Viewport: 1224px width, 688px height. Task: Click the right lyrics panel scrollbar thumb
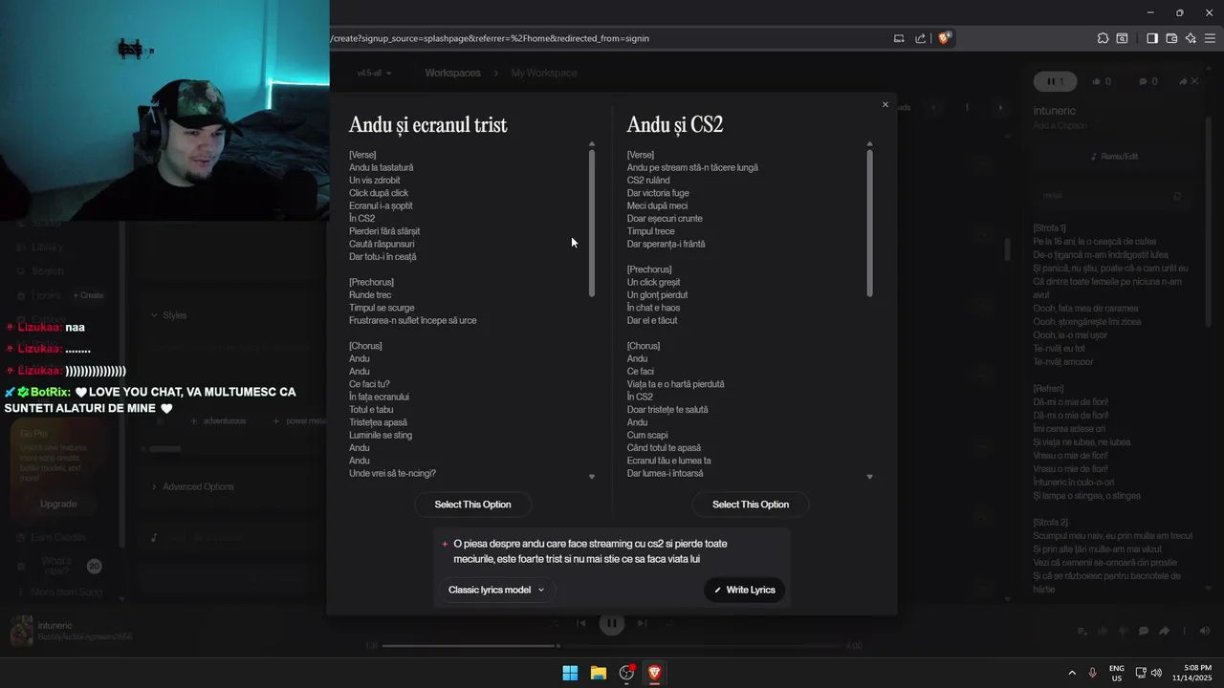coord(869,222)
